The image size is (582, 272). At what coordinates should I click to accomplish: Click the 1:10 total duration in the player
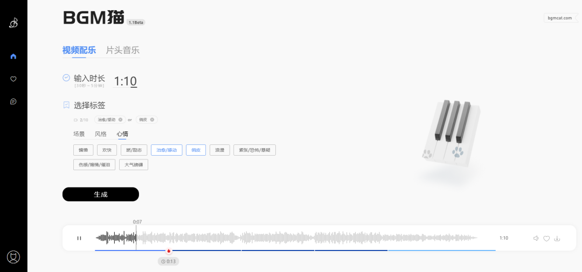click(504, 238)
